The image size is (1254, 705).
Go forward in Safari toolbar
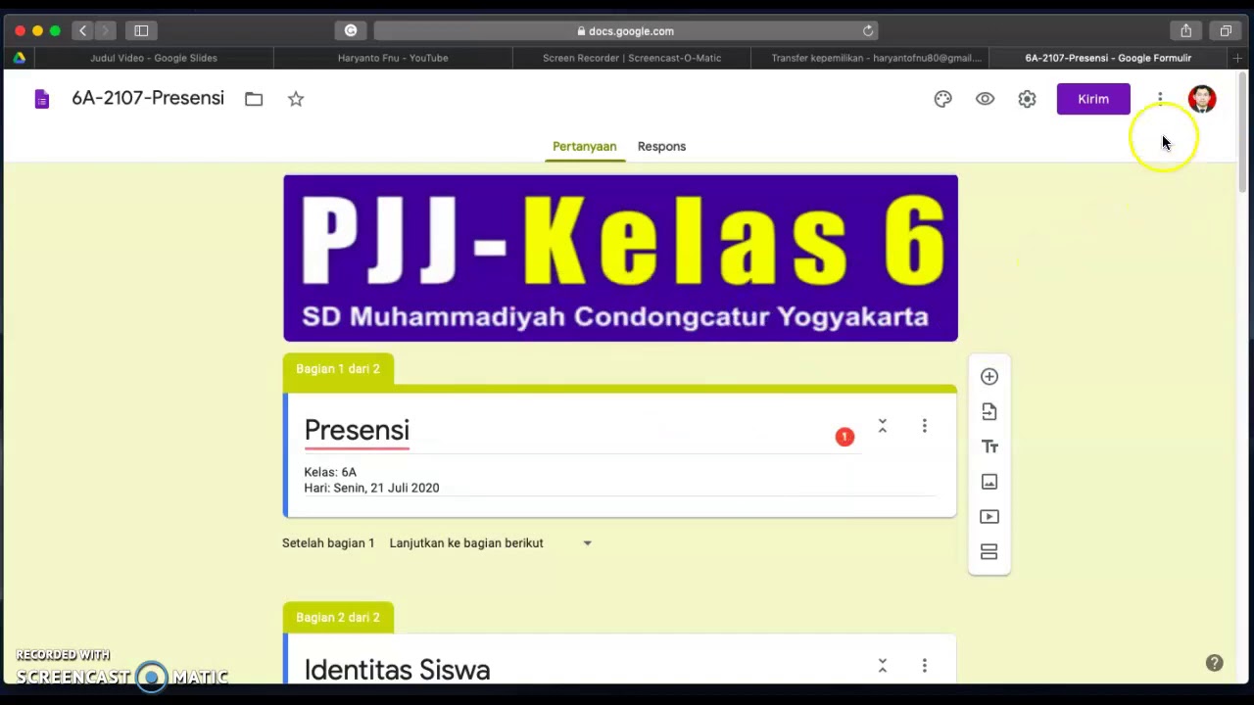pyautogui.click(x=105, y=31)
